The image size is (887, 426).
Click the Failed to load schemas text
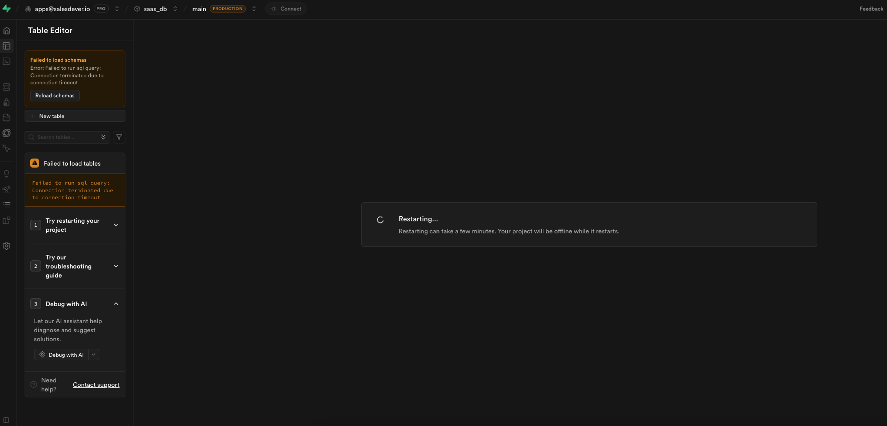pos(58,60)
